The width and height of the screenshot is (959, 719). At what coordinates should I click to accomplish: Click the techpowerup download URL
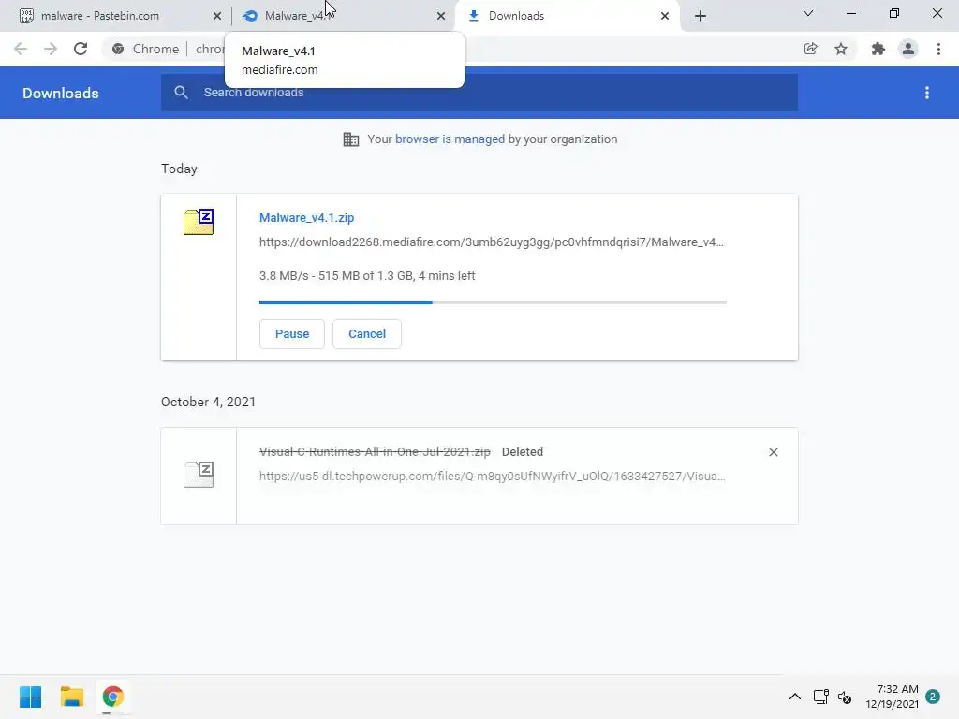492,477
